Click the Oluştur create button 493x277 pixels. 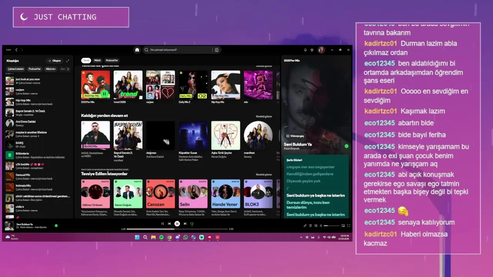[x=54, y=61]
